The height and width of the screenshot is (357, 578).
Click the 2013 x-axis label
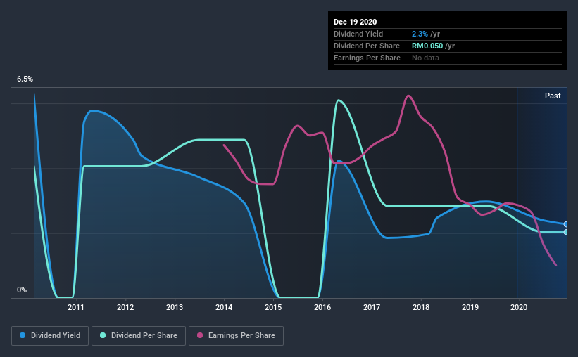click(175, 307)
